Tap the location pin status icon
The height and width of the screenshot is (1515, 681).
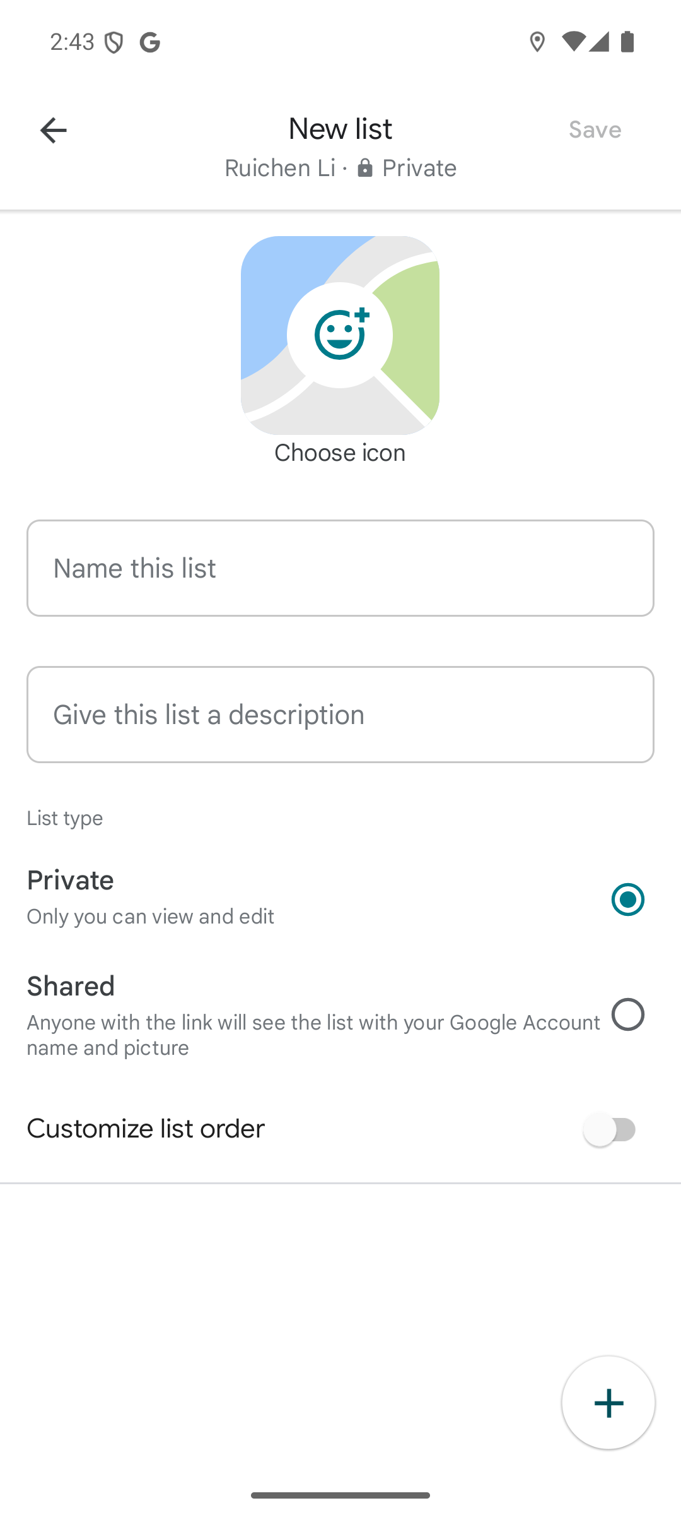pos(537,42)
